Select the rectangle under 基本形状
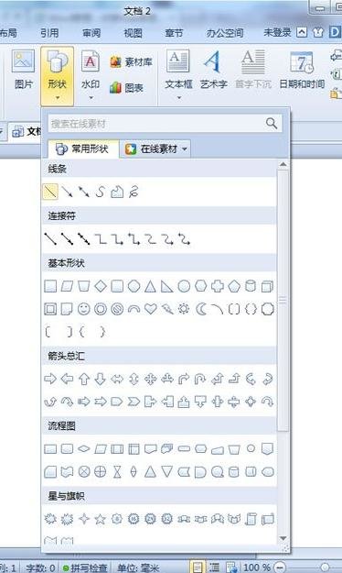Image resolution: width=342 pixels, height=573 pixels. [50, 286]
